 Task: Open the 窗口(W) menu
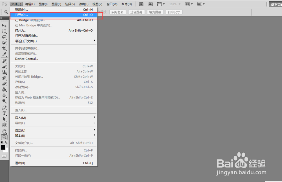[x=112, y=4]
